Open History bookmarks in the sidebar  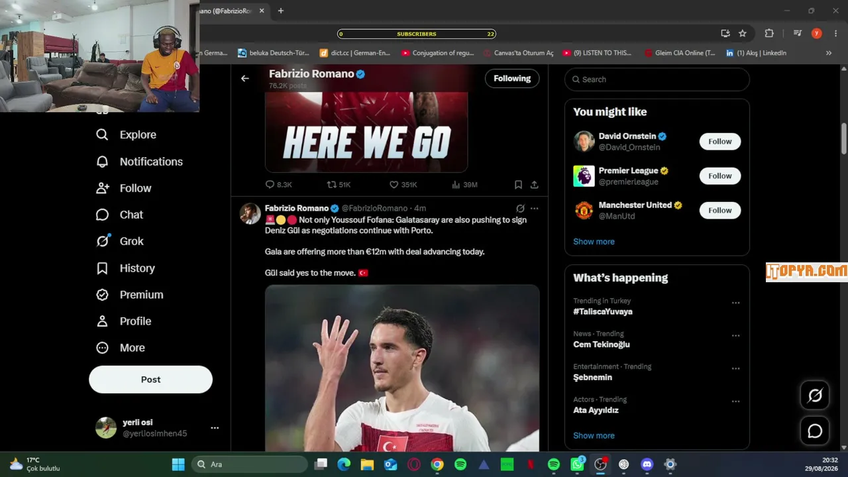125,268
